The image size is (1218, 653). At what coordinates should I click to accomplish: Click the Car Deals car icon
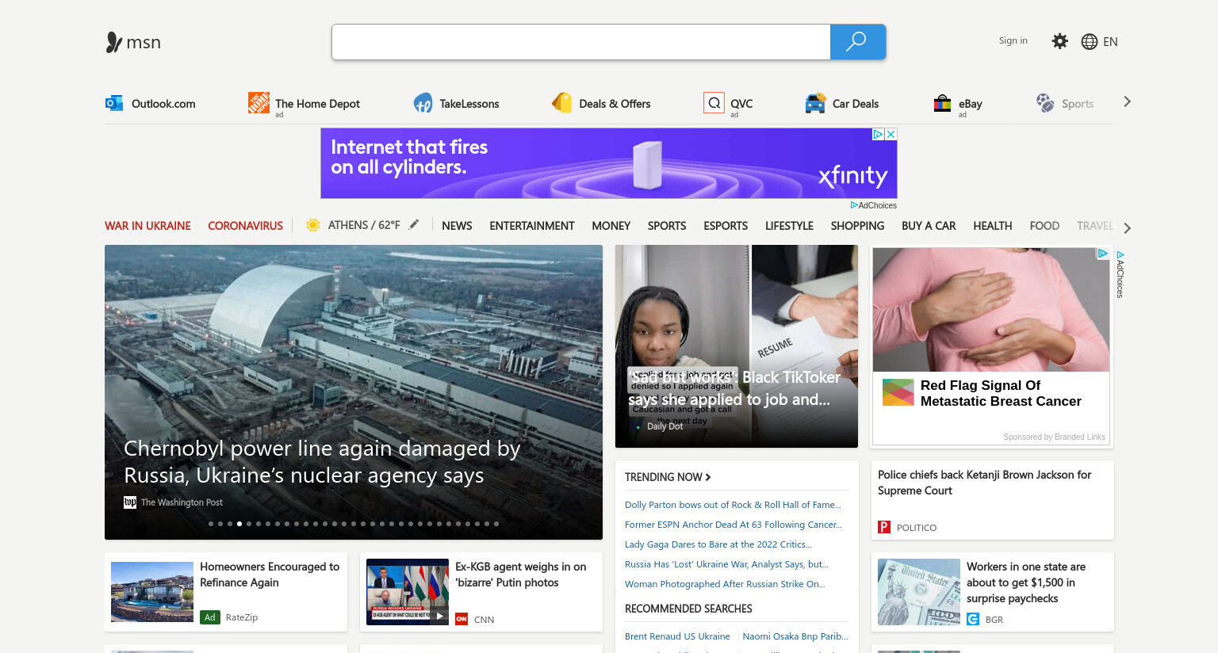pos(815,103)
